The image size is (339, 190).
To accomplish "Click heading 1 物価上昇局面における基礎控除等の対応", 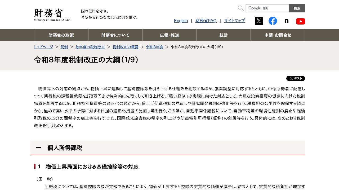I will pyautogui.click(x=88, y=167).
